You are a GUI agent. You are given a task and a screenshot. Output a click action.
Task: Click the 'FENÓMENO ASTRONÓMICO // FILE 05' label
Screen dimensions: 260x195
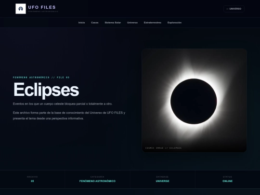pos(41,78)
